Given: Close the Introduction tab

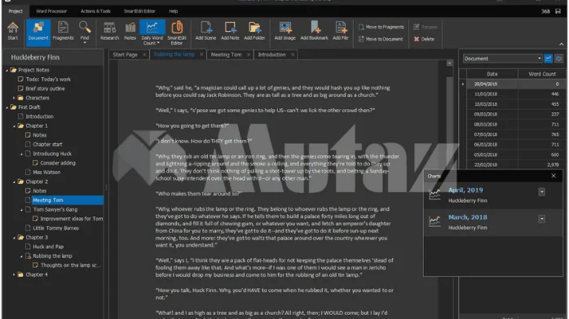Looking at the screenshot, I should pos(293,55).
